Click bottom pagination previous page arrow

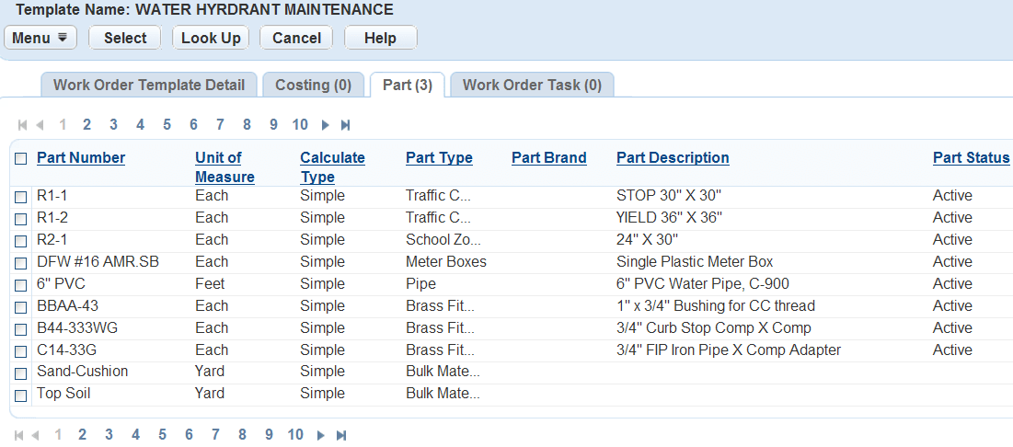click(x=37, y=435)
